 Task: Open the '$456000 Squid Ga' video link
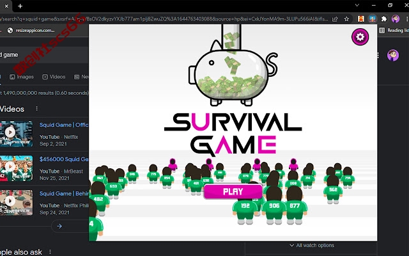click(x=64, y=159)
